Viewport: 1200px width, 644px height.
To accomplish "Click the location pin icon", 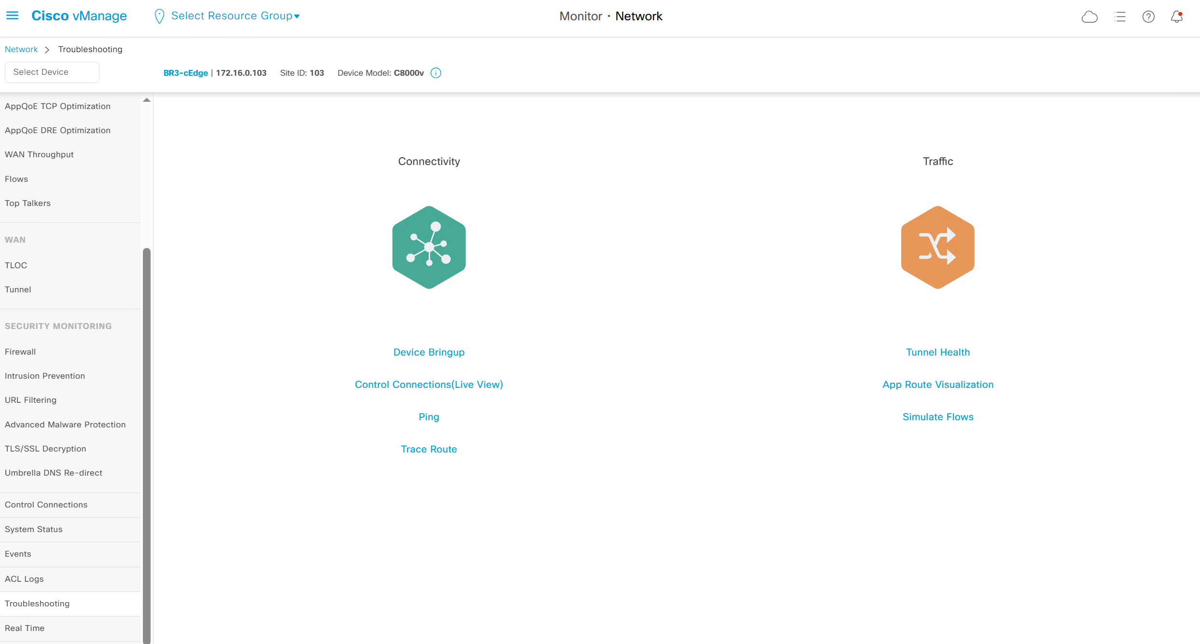I will tap(159, 16).
